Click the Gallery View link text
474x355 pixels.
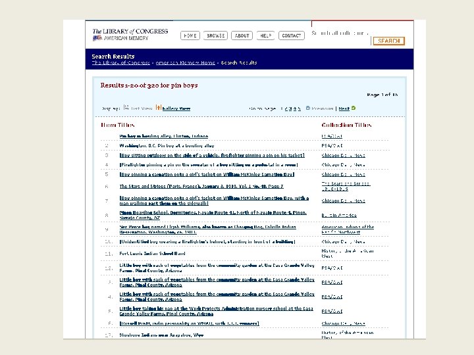[176, 108]
